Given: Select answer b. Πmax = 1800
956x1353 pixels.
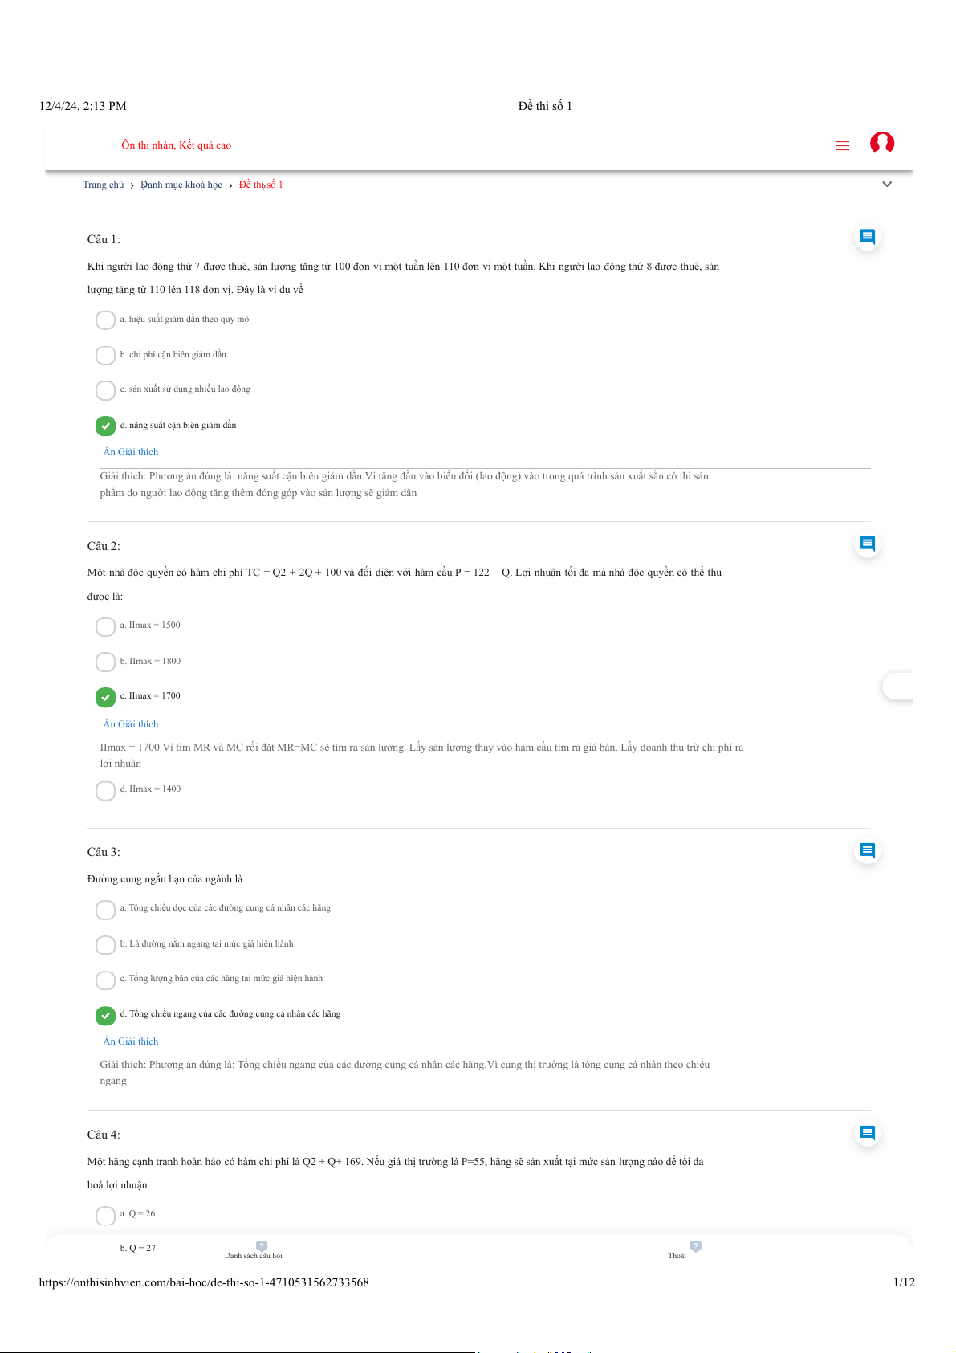Looking at the screenshot, I should coord(105,662).
